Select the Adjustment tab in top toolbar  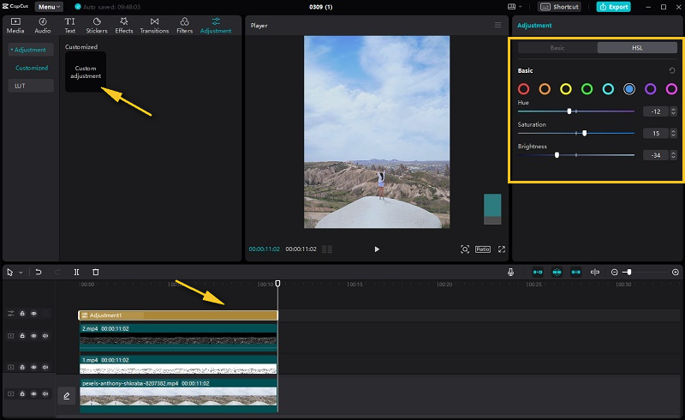tap(216, 26)
